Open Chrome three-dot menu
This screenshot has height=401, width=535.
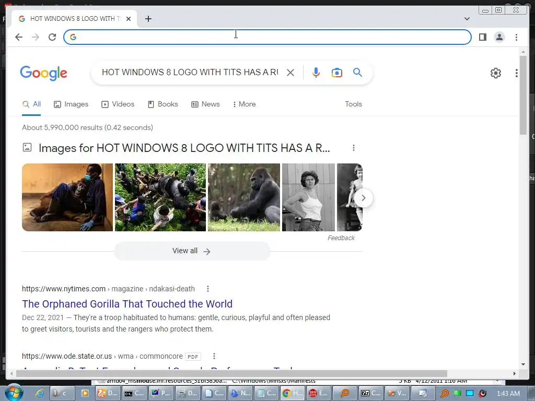click(x=516, y=37)
